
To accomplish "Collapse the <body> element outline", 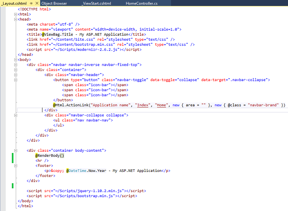I will click(16, 60).
